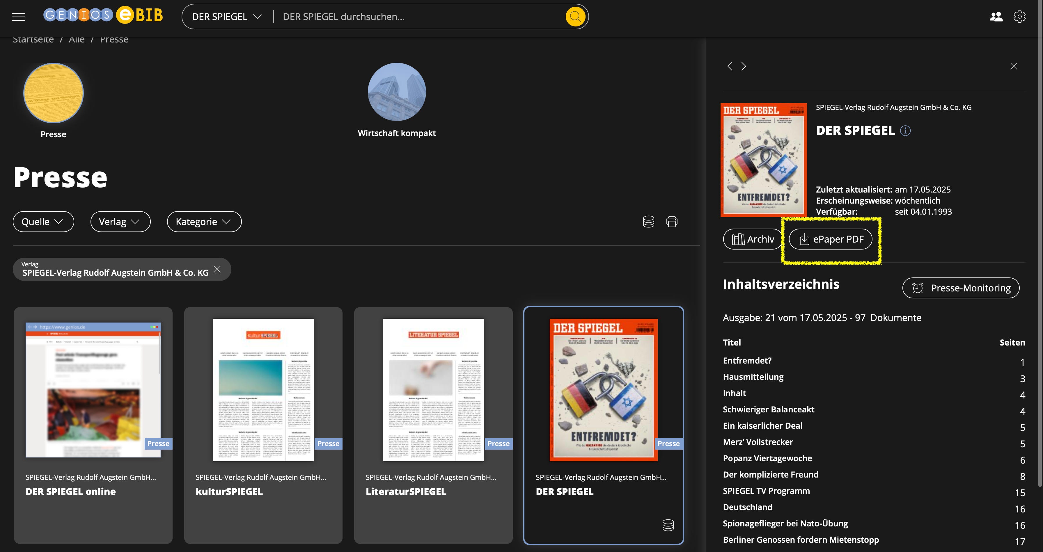Open the settings gear icon
This screenshot has width=1043, height=552.
[1019, 17]
